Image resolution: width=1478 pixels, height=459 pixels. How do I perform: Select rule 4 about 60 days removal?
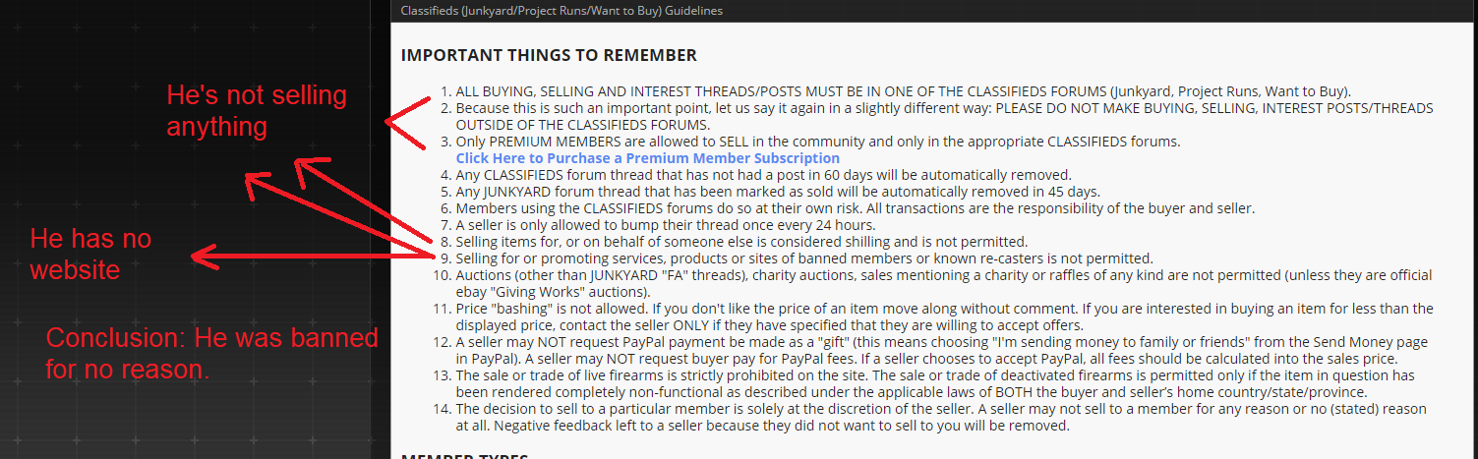pos(749,175)
